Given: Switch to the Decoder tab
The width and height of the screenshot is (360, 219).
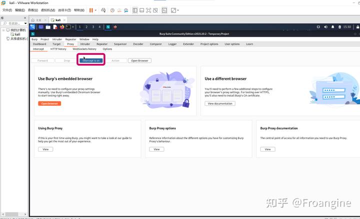Looking at the screenshot, I should [138, 44].
